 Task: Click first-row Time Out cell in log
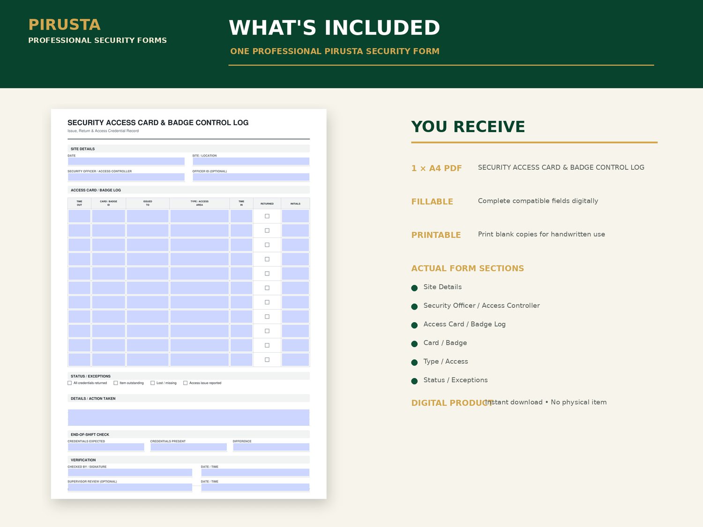79,216
